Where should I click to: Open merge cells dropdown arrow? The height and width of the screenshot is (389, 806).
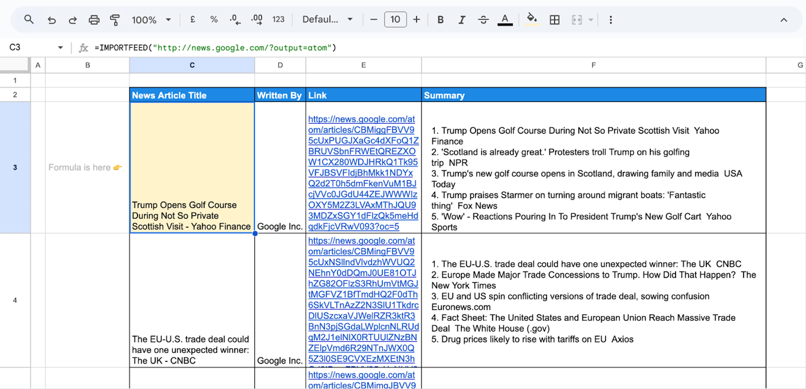point(591,19)
